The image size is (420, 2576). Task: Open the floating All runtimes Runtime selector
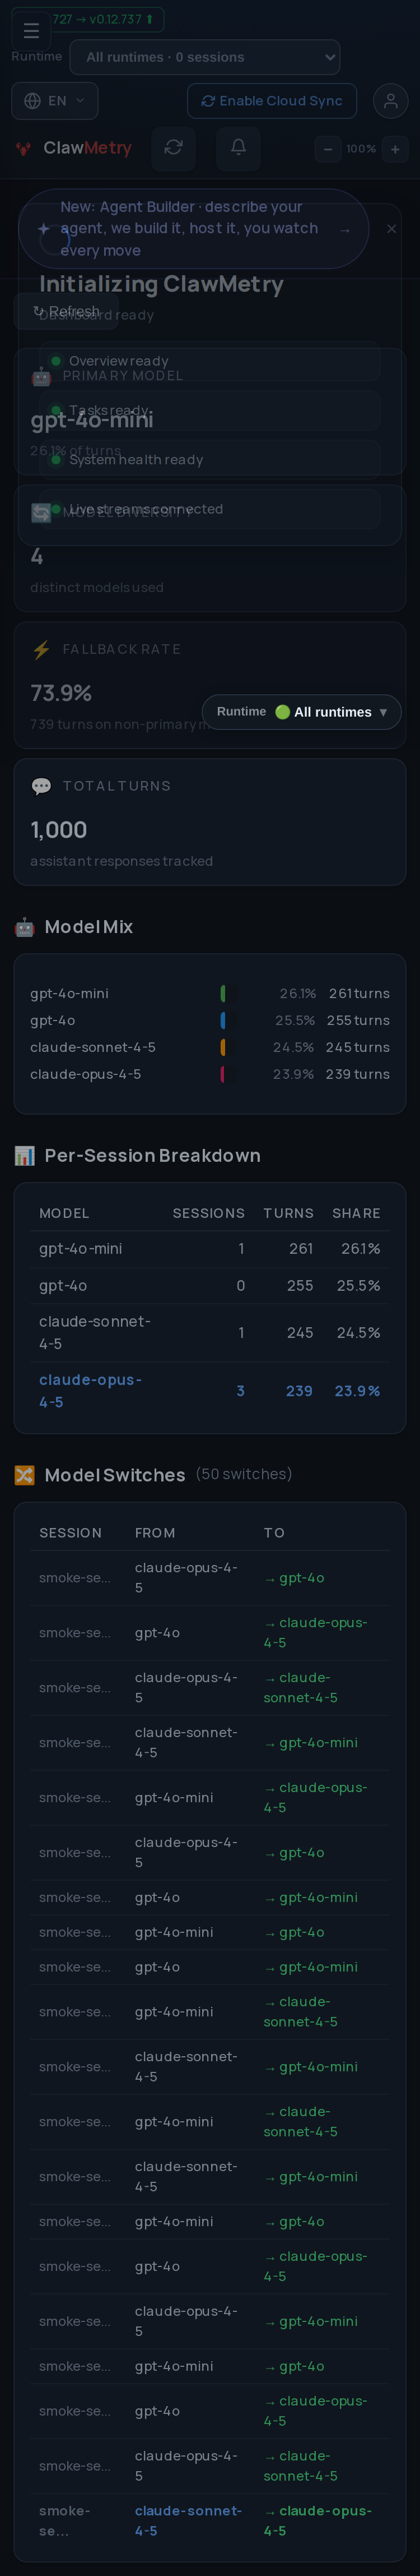point(301,712)
